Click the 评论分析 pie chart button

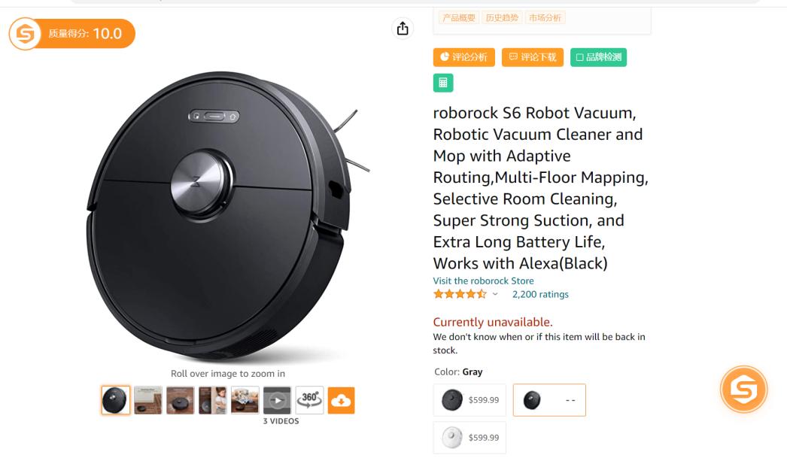(x=463, y=57)
